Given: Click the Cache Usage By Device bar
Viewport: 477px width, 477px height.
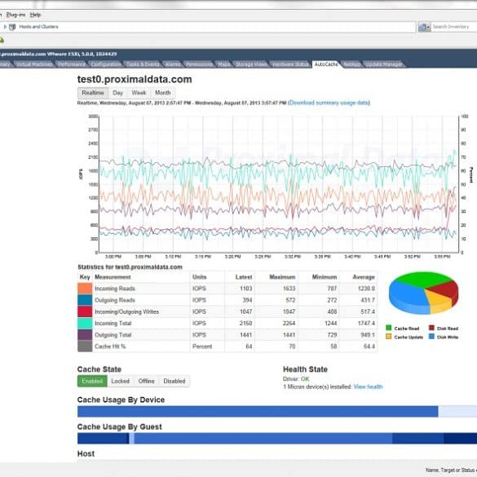Looking at the screenshot, I should [x=277, y=411].
